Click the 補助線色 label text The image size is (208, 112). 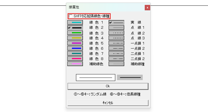[96, 64]
